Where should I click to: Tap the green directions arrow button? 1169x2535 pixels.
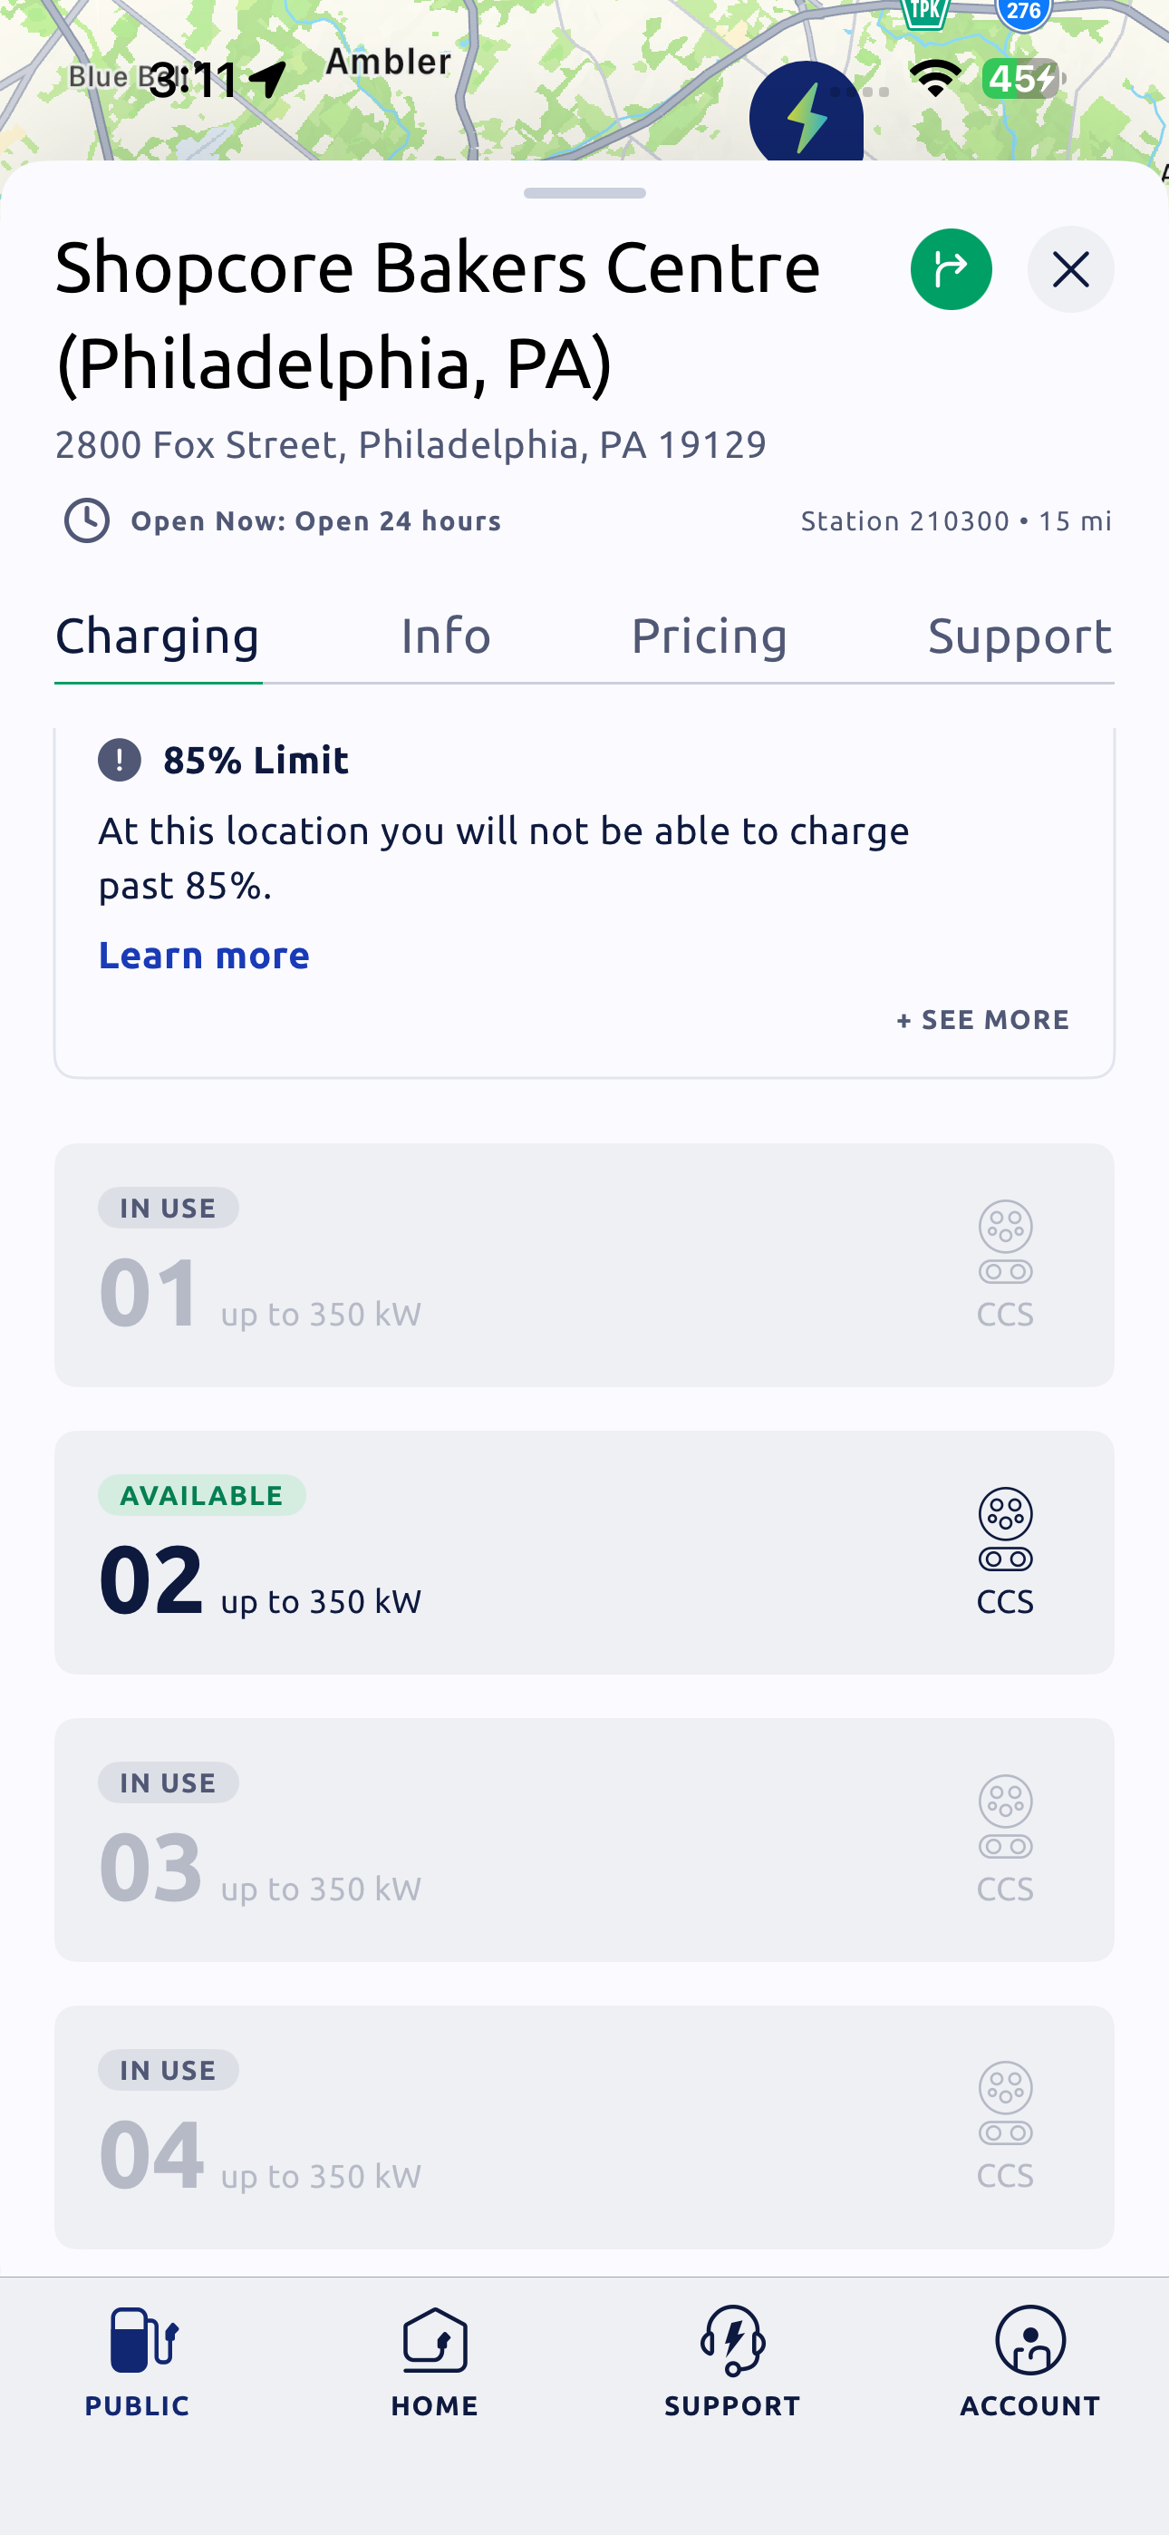click(x=951, y=268)
